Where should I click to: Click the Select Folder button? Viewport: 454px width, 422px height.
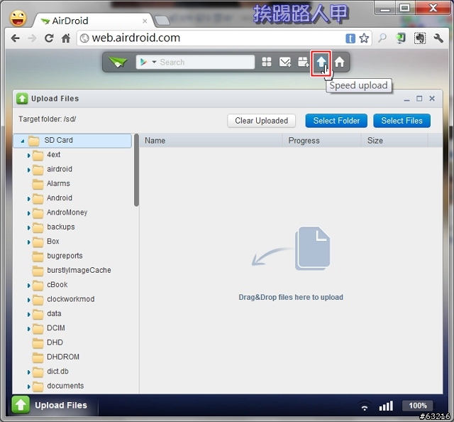(x=336, y=121)
